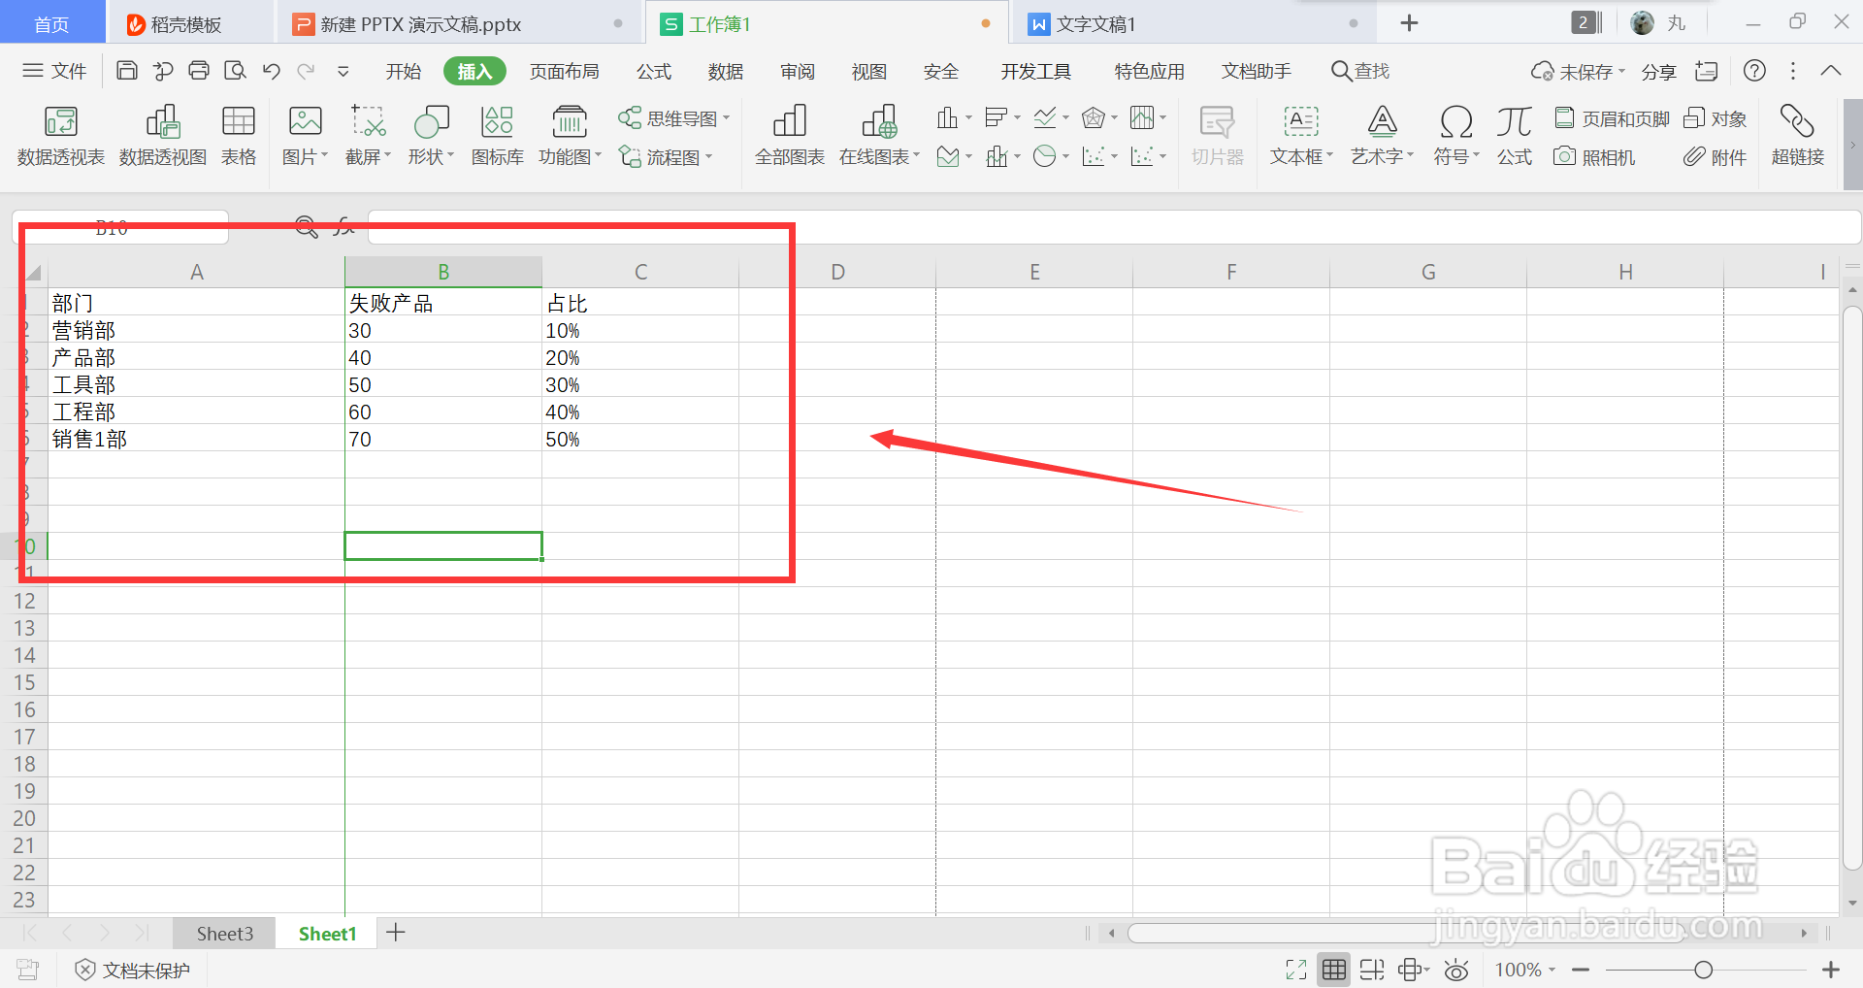Insert a PivotChart
The width and height of the screenshot is (1863, 988).
pyautogui.click(x=162, y=135)
